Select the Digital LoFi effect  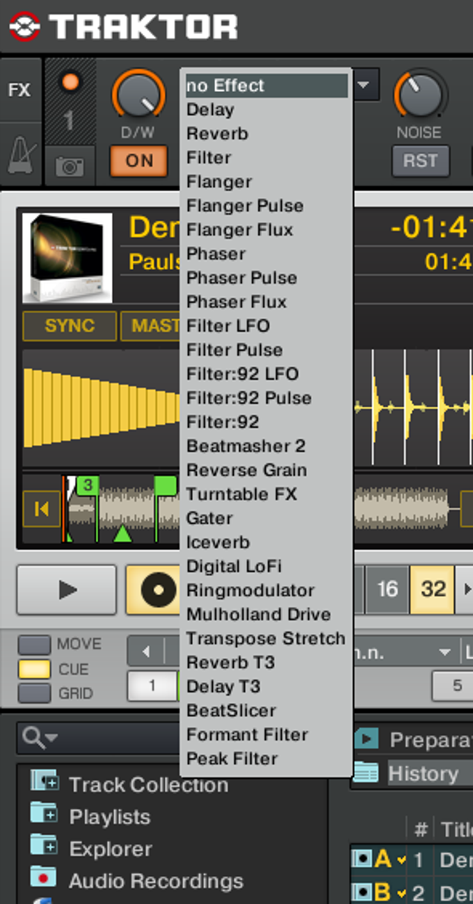266,567
